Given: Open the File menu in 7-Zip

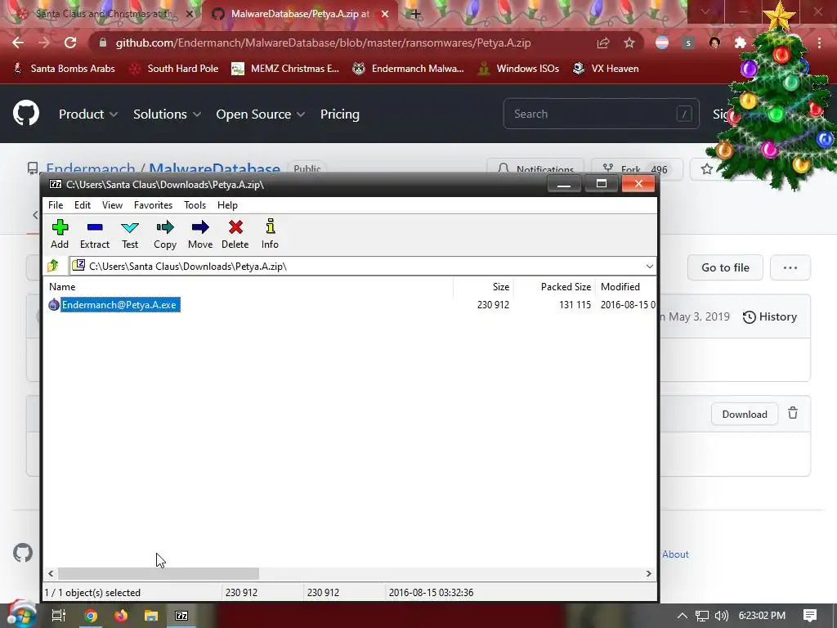Looking at the screenshot, I should click(56, 205).
